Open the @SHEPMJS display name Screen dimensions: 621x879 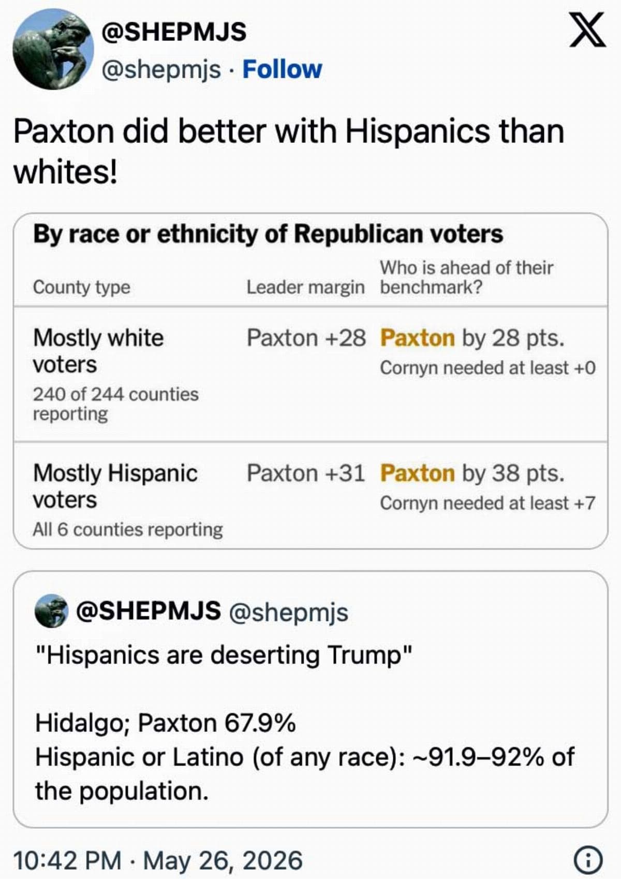tap(174, 32)
